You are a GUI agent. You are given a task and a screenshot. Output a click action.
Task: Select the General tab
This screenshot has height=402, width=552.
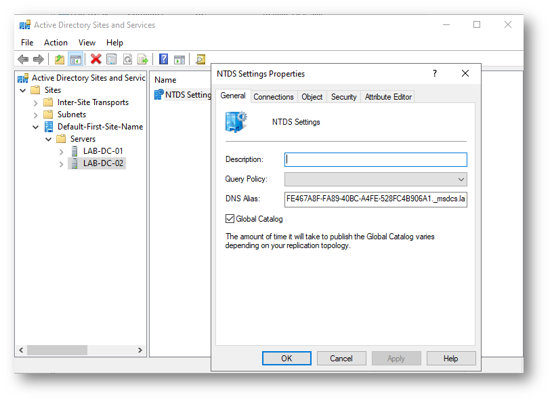[x=233, y=96]
